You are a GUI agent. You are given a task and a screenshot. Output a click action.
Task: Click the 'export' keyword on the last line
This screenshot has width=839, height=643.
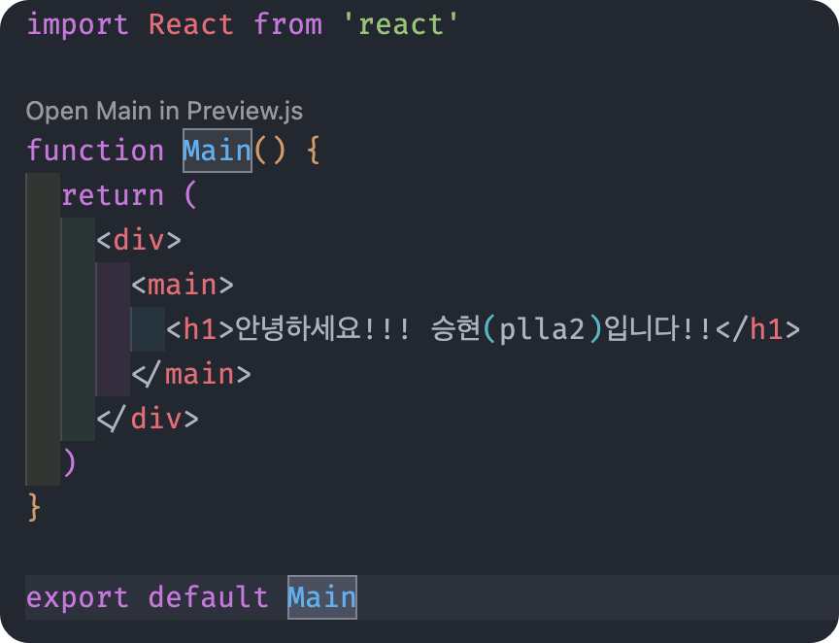click(78, 597)
